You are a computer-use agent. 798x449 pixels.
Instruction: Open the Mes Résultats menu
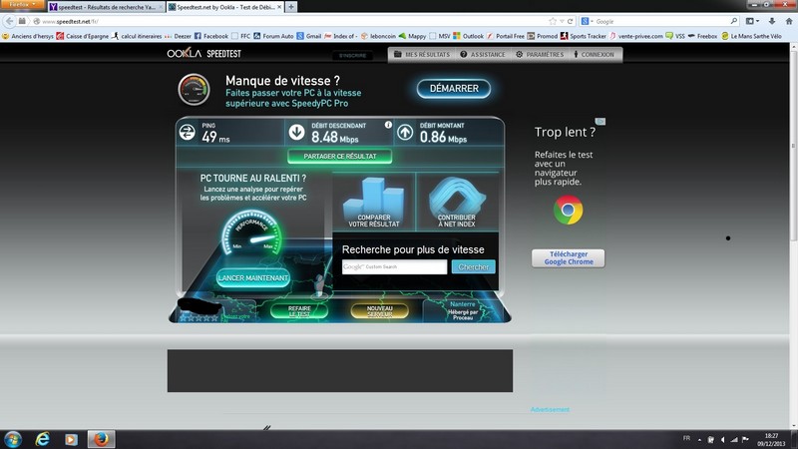[x=422, y=55]
